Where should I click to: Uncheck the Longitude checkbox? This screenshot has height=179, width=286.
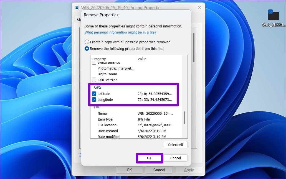click(94, 99)
